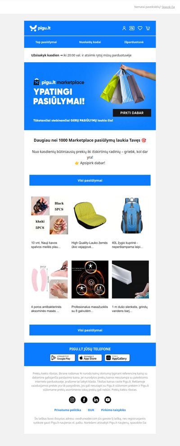
Task: Open the Privatumo politika link
Action: 67,410
